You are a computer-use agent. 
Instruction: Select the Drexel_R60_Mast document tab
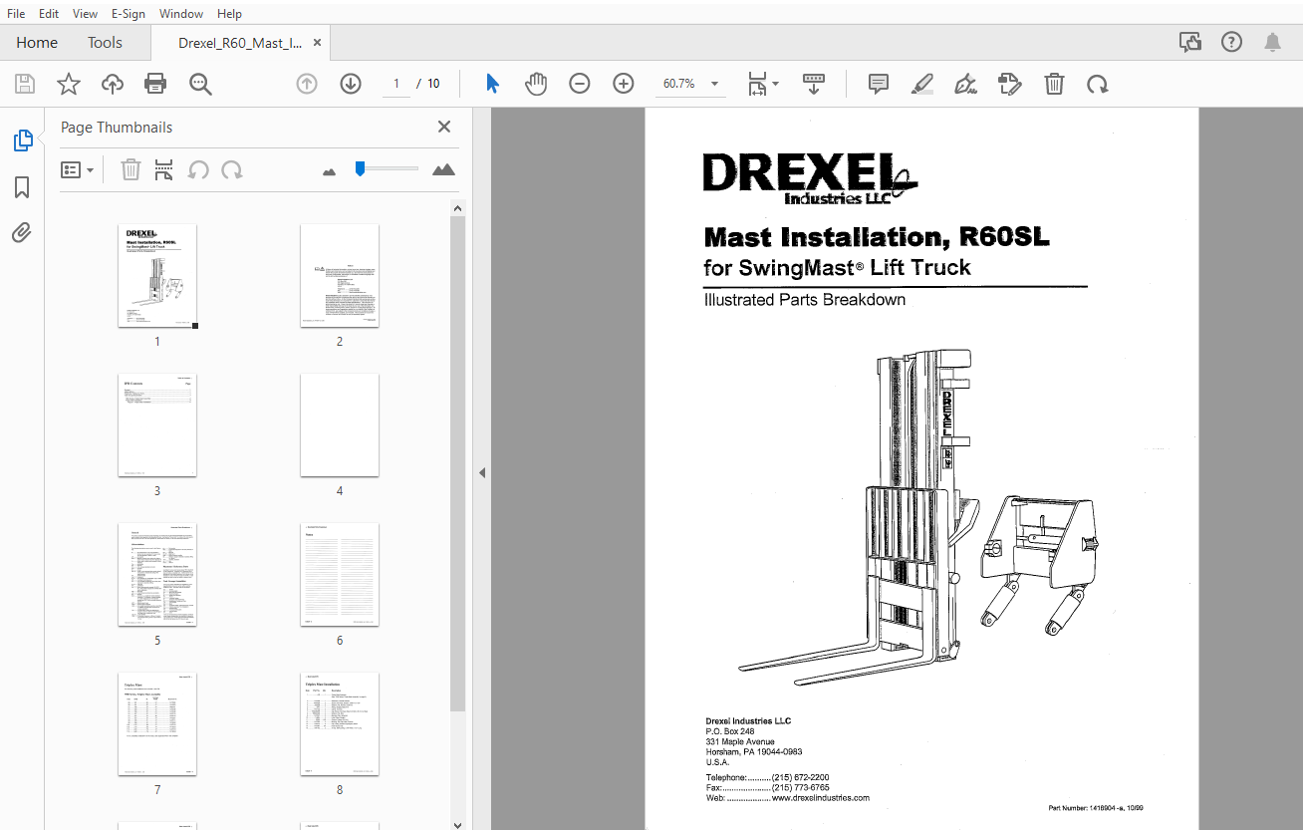tap(240, 43)
